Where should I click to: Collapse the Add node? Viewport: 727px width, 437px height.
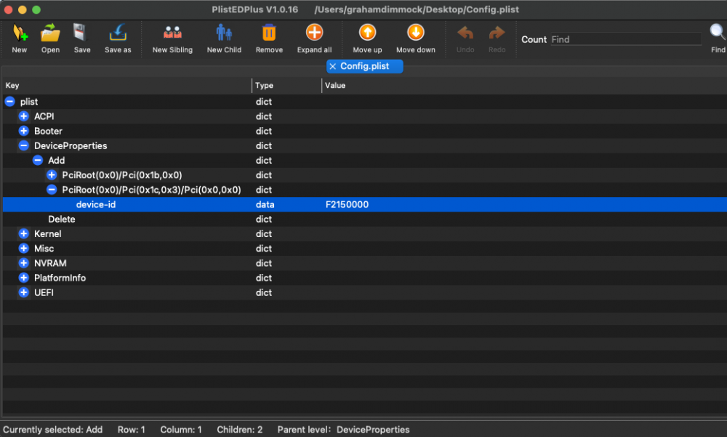point(38,161)
